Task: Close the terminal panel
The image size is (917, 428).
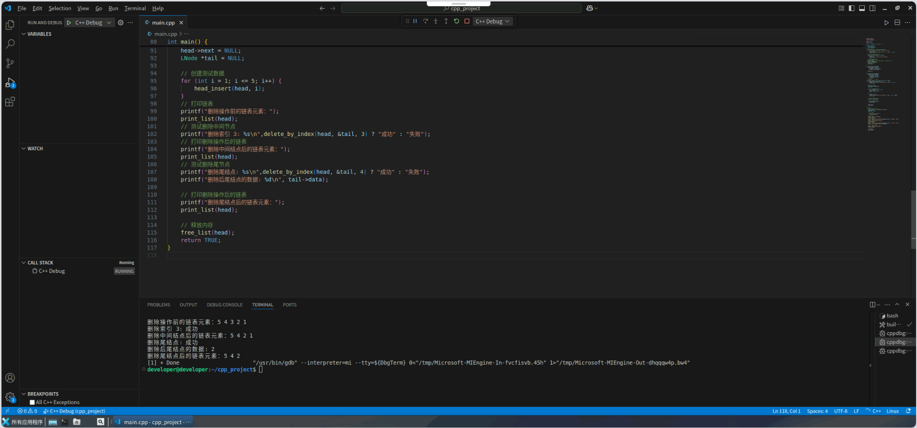Action: pos(907,304)
